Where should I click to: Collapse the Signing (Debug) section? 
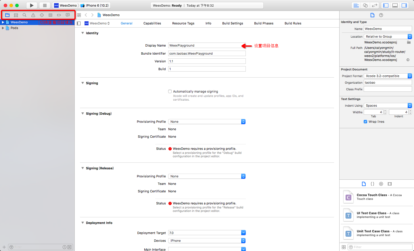83,114
